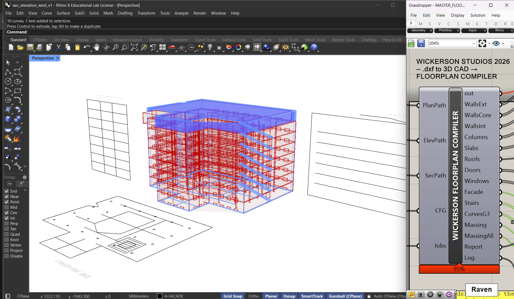Image resolution: width=514 pixels, height=299 pixels.
Task: Select the Zoom Extents toolbar icon
Action: 134,47
